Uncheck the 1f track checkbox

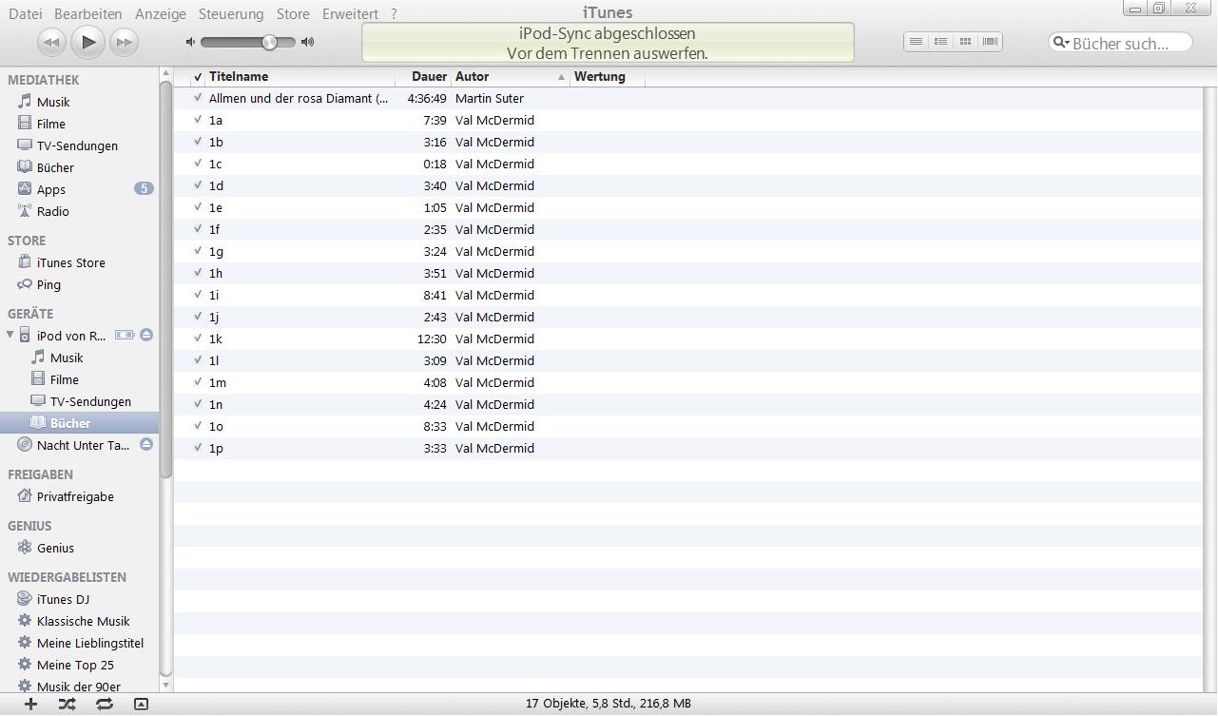click(198, 229)
